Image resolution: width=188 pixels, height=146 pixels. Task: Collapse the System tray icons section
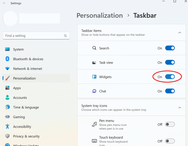180,108
